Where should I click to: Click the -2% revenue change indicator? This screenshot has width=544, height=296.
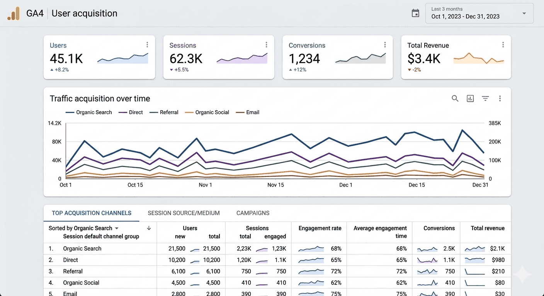click(414, 70)
